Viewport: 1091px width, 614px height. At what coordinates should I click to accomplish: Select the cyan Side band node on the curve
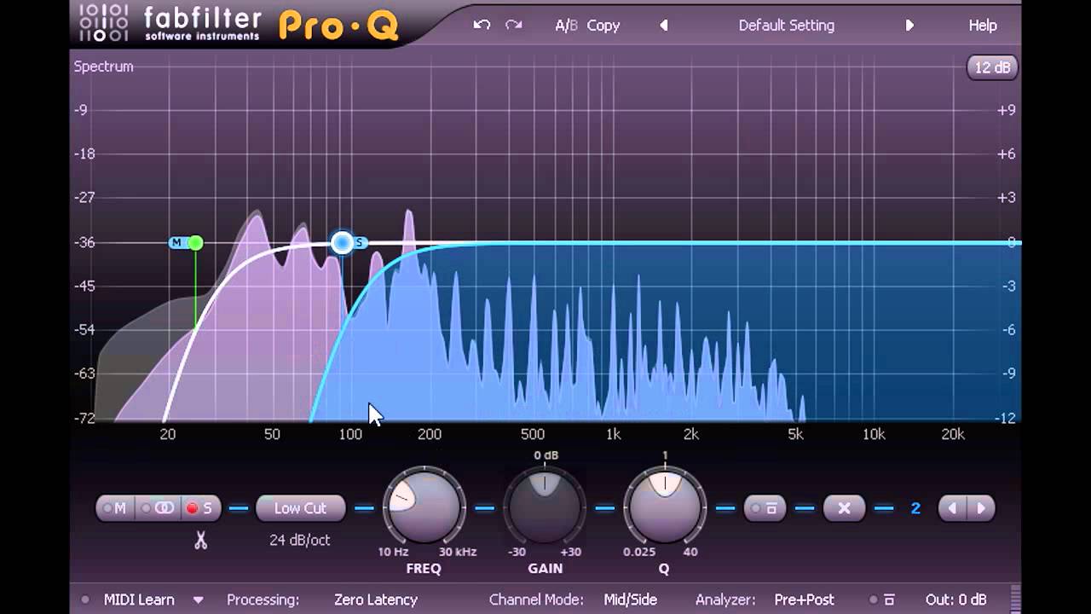pyautogui.click(x=342, y=243)
